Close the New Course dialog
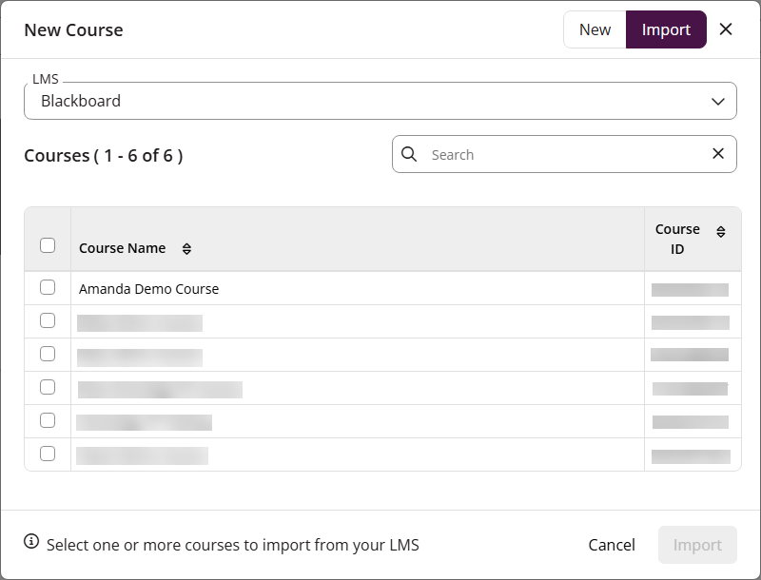Screen dimensions: 761x580 point(726,29)
